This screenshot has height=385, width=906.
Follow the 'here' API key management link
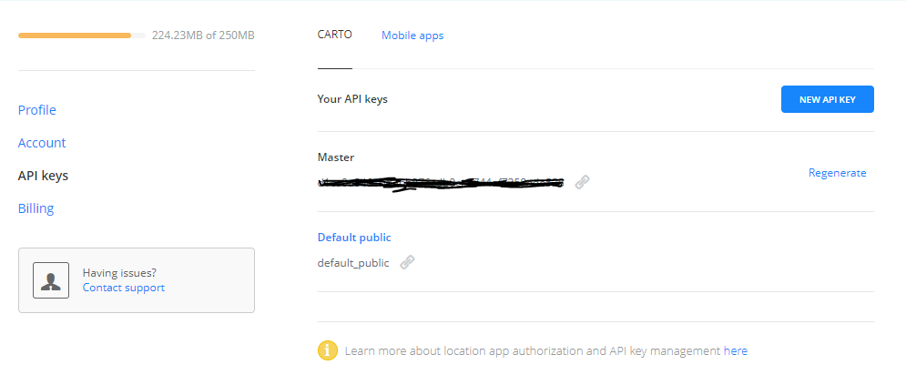pos(736,350)
